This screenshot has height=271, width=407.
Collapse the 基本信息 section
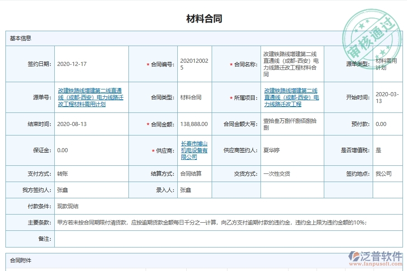[x=20, y=38]
